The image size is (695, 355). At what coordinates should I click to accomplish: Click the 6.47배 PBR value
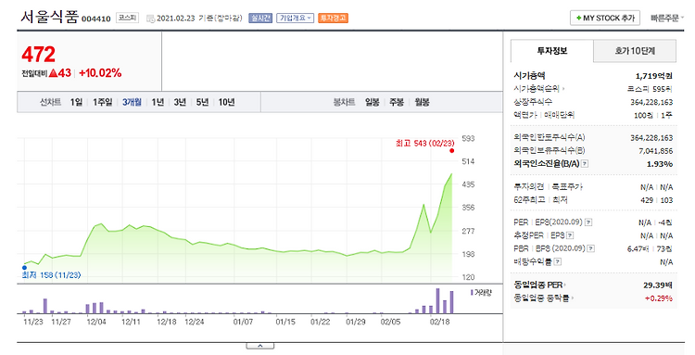point(638,249)
